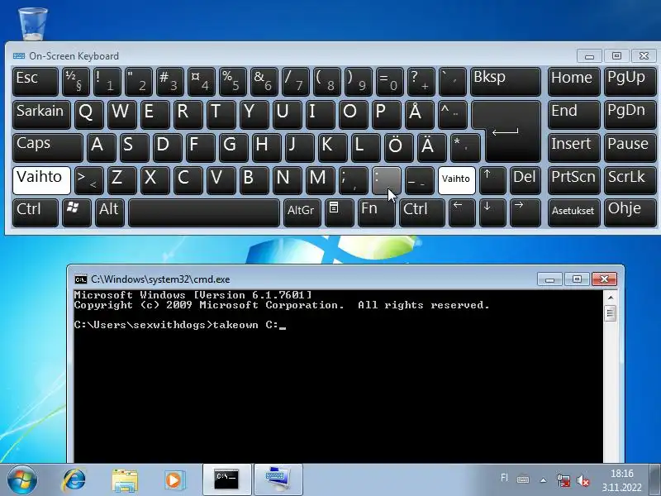Open cmd.exe title bar system icon
The image size is (661, 496).
pos(80,279)
